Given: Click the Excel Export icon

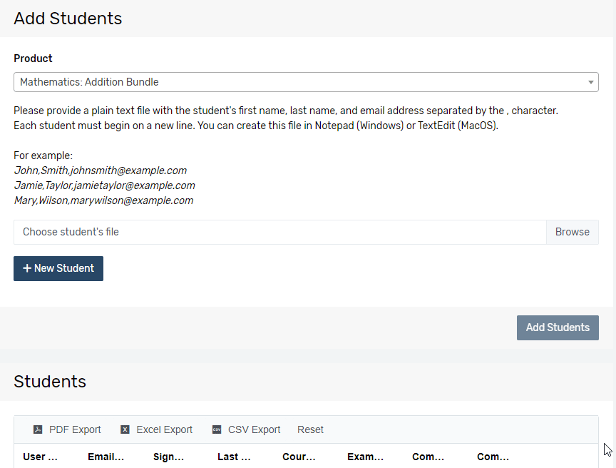Looking at the screenshot, I should click(x=125, y=429).
